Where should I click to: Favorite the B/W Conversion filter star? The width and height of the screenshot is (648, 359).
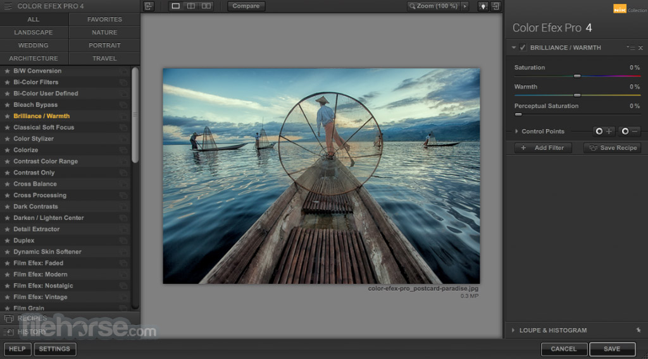(7, 71)
